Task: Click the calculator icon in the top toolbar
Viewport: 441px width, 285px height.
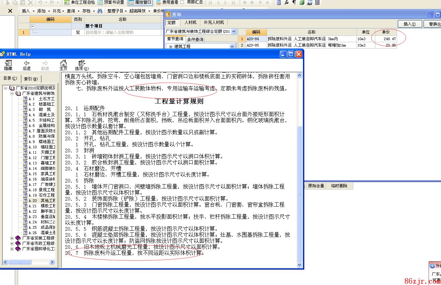Action: 279,2
